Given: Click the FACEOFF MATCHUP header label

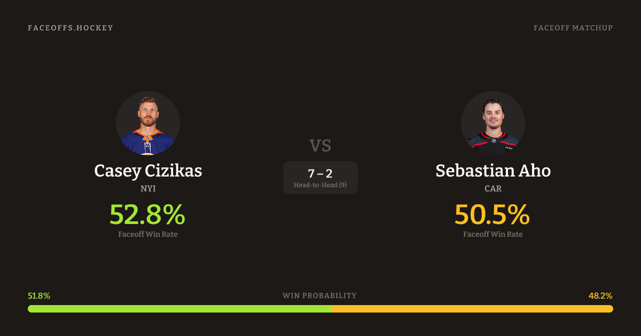Looking at the screenshot, I should pos(573,28).
